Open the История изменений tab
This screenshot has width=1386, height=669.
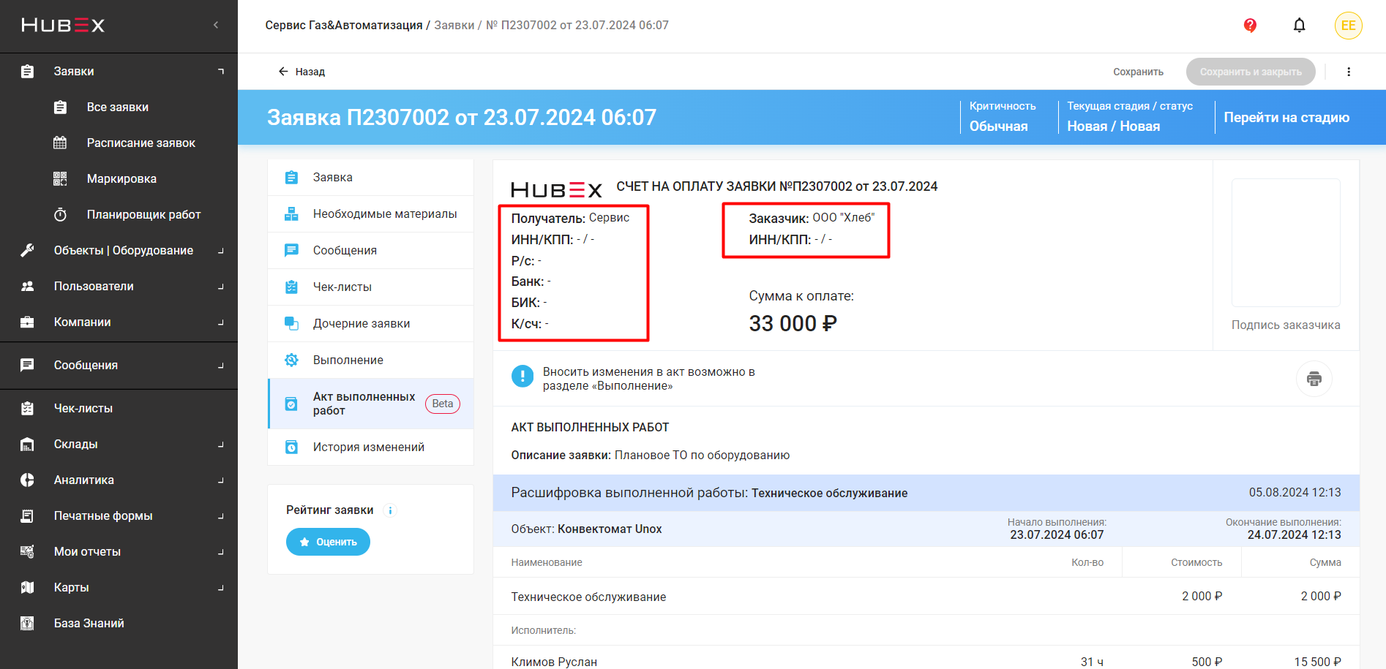point(368,447)
